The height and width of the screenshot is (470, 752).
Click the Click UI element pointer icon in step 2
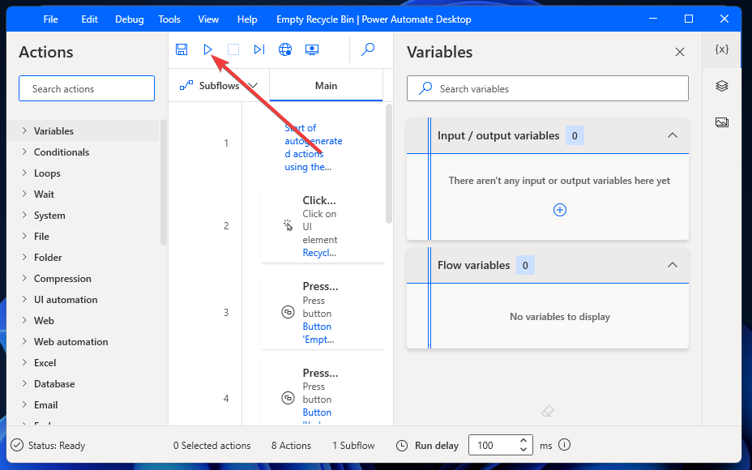click(288, 225)
